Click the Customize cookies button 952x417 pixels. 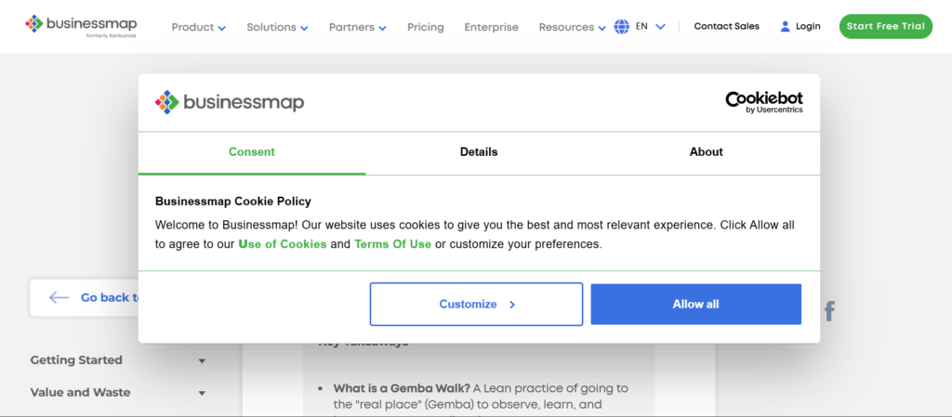click(476, 304)
